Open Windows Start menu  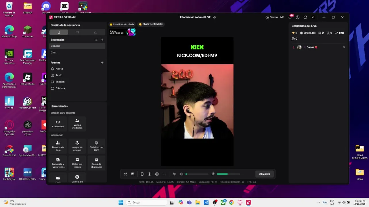[x=121, y=202]
